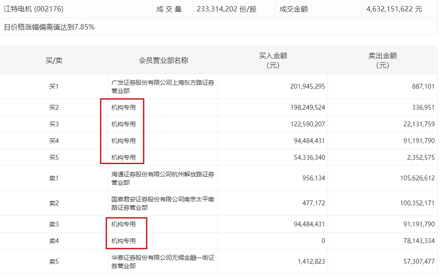Select the 买/卖 column header
446x276 pixels.
point(54,60)
